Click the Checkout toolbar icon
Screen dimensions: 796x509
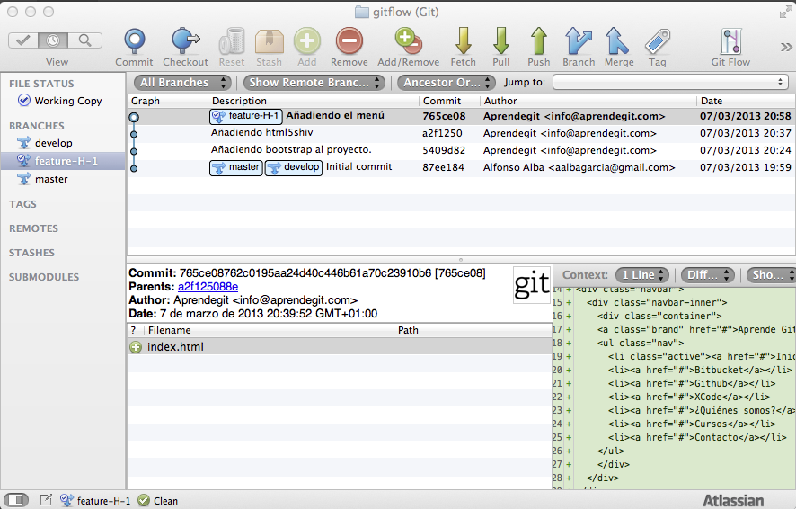[185, 41]
